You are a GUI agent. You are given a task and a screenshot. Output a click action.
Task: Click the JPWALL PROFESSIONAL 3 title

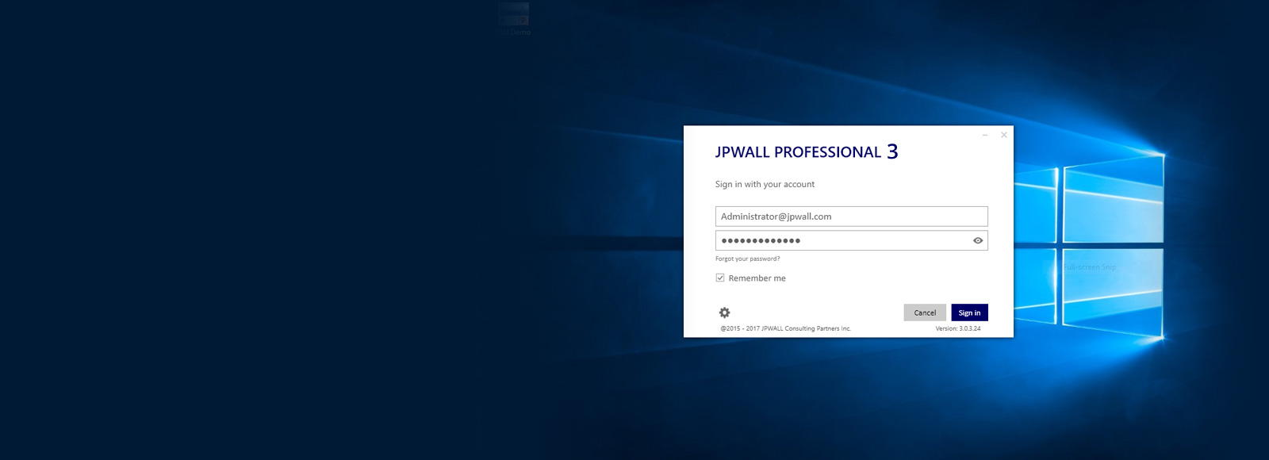point(807,151)
